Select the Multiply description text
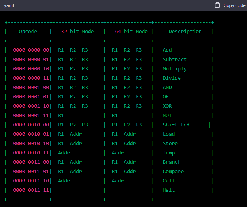Screen dimensions: 247x207 (175, 69)
